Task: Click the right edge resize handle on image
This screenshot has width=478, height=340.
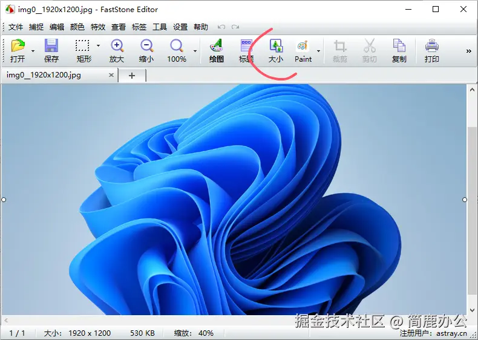Action: point(465,200)
